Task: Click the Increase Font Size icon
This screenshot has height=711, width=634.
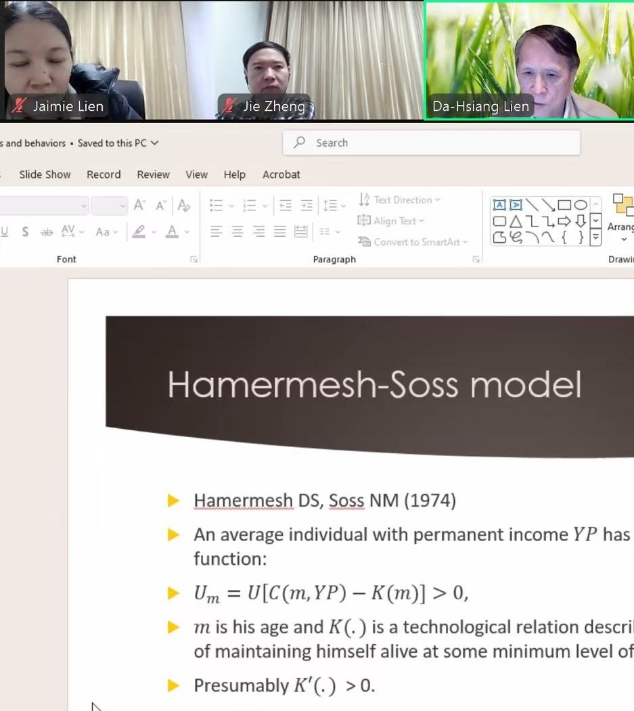Action: [x=139, y=206]
